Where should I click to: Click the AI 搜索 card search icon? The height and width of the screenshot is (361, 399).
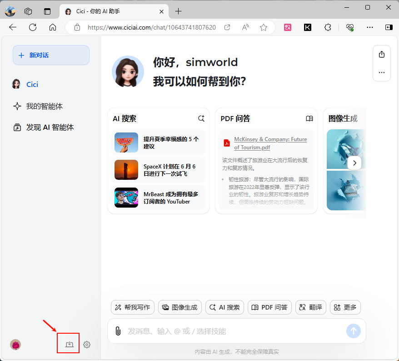[201, 118]
